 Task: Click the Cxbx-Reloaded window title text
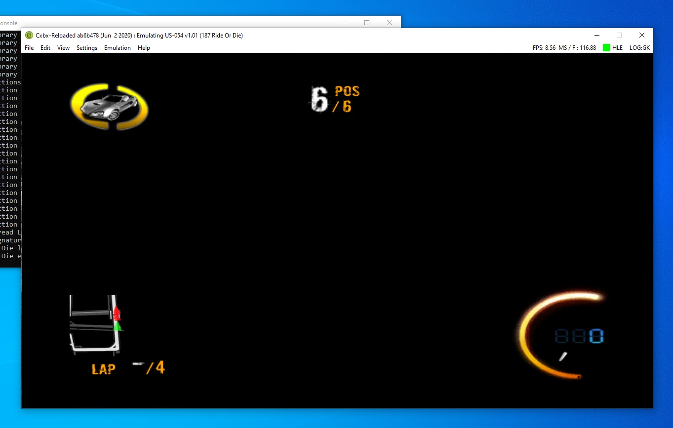pos(139,35)
